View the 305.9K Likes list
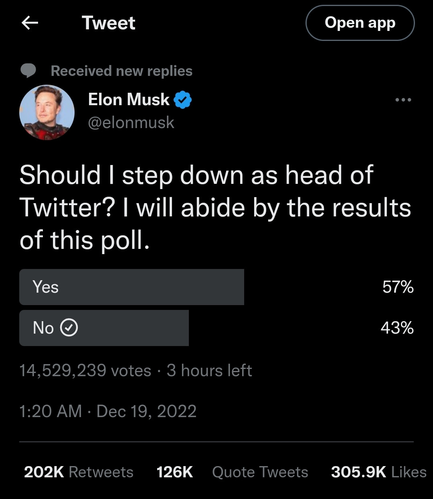This screenshot has width=433, height=499. (378, 472)
